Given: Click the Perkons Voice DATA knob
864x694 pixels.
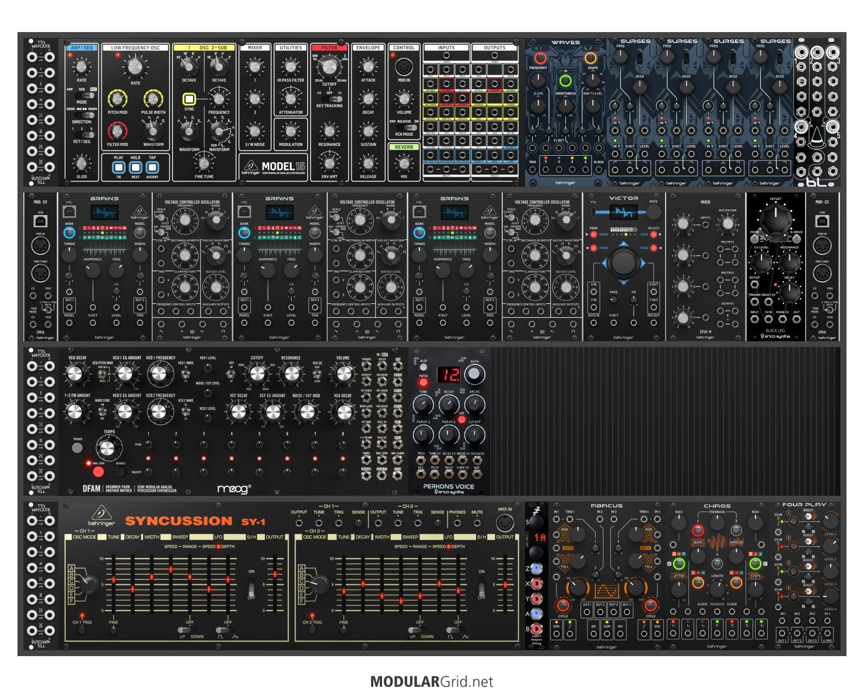Looking at the screenshot, I should (474, 375).
